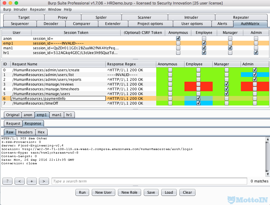Image resolution: width=270 pixels, height=205 pixels.
Task: Go to previous search match button
Action: [x=20, y=181]
